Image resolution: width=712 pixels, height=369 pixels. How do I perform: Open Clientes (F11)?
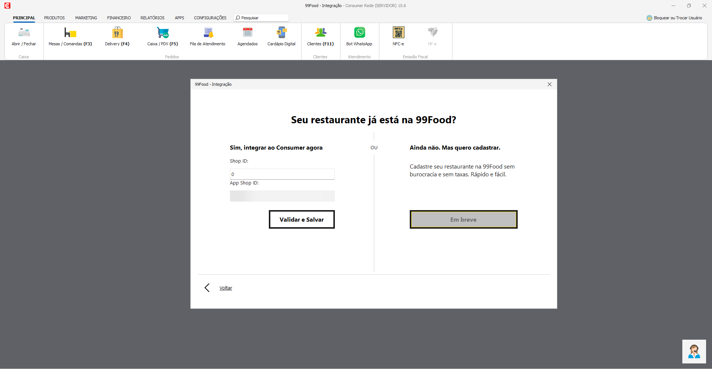[320, 33]
